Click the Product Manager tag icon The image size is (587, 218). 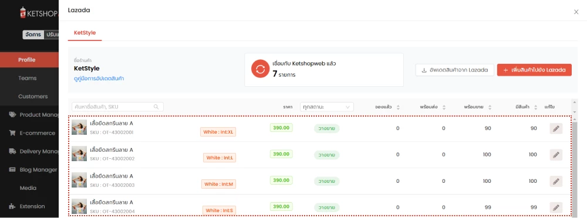[x=13, y=115]
